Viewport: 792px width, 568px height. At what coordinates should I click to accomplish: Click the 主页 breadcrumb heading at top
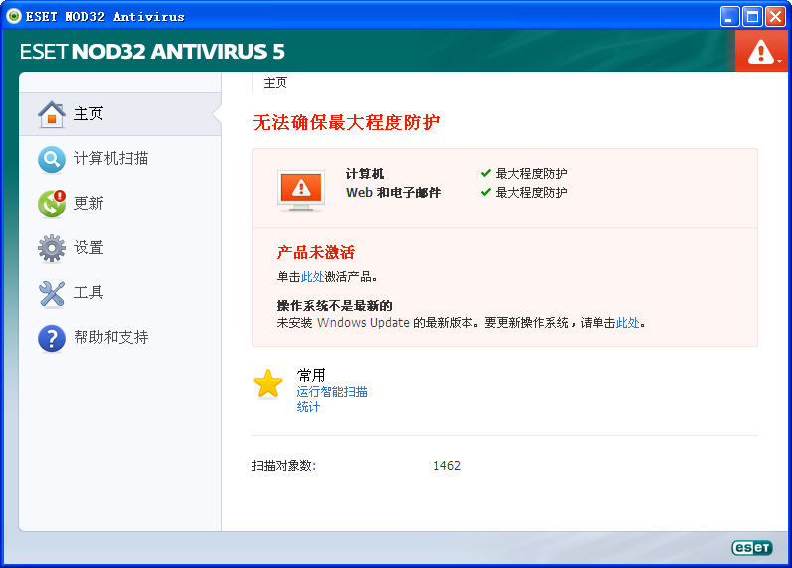[275, 82]
